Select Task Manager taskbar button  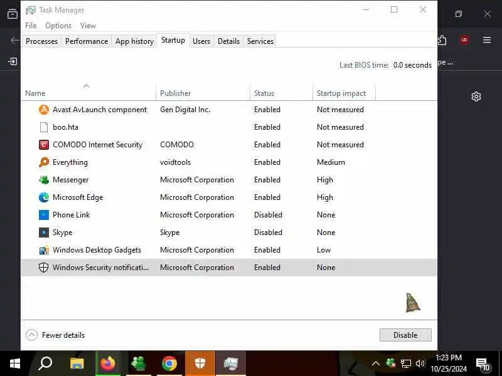pos(231,363)
